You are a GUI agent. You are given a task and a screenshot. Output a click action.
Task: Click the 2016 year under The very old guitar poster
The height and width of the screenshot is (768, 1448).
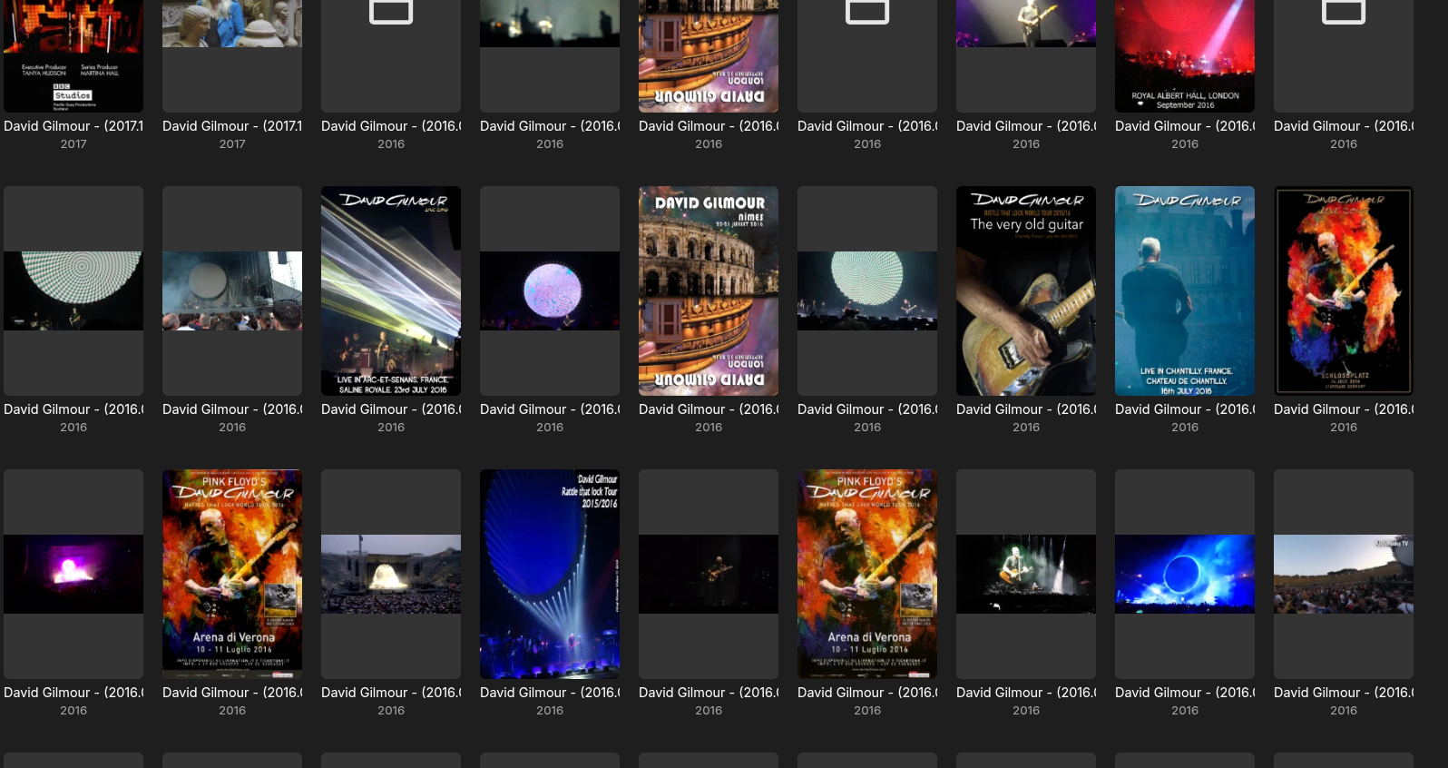pos(1026,428)
